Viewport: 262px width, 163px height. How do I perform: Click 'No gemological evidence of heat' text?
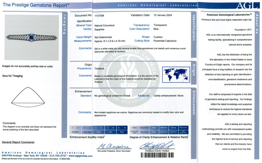[112, 96]
